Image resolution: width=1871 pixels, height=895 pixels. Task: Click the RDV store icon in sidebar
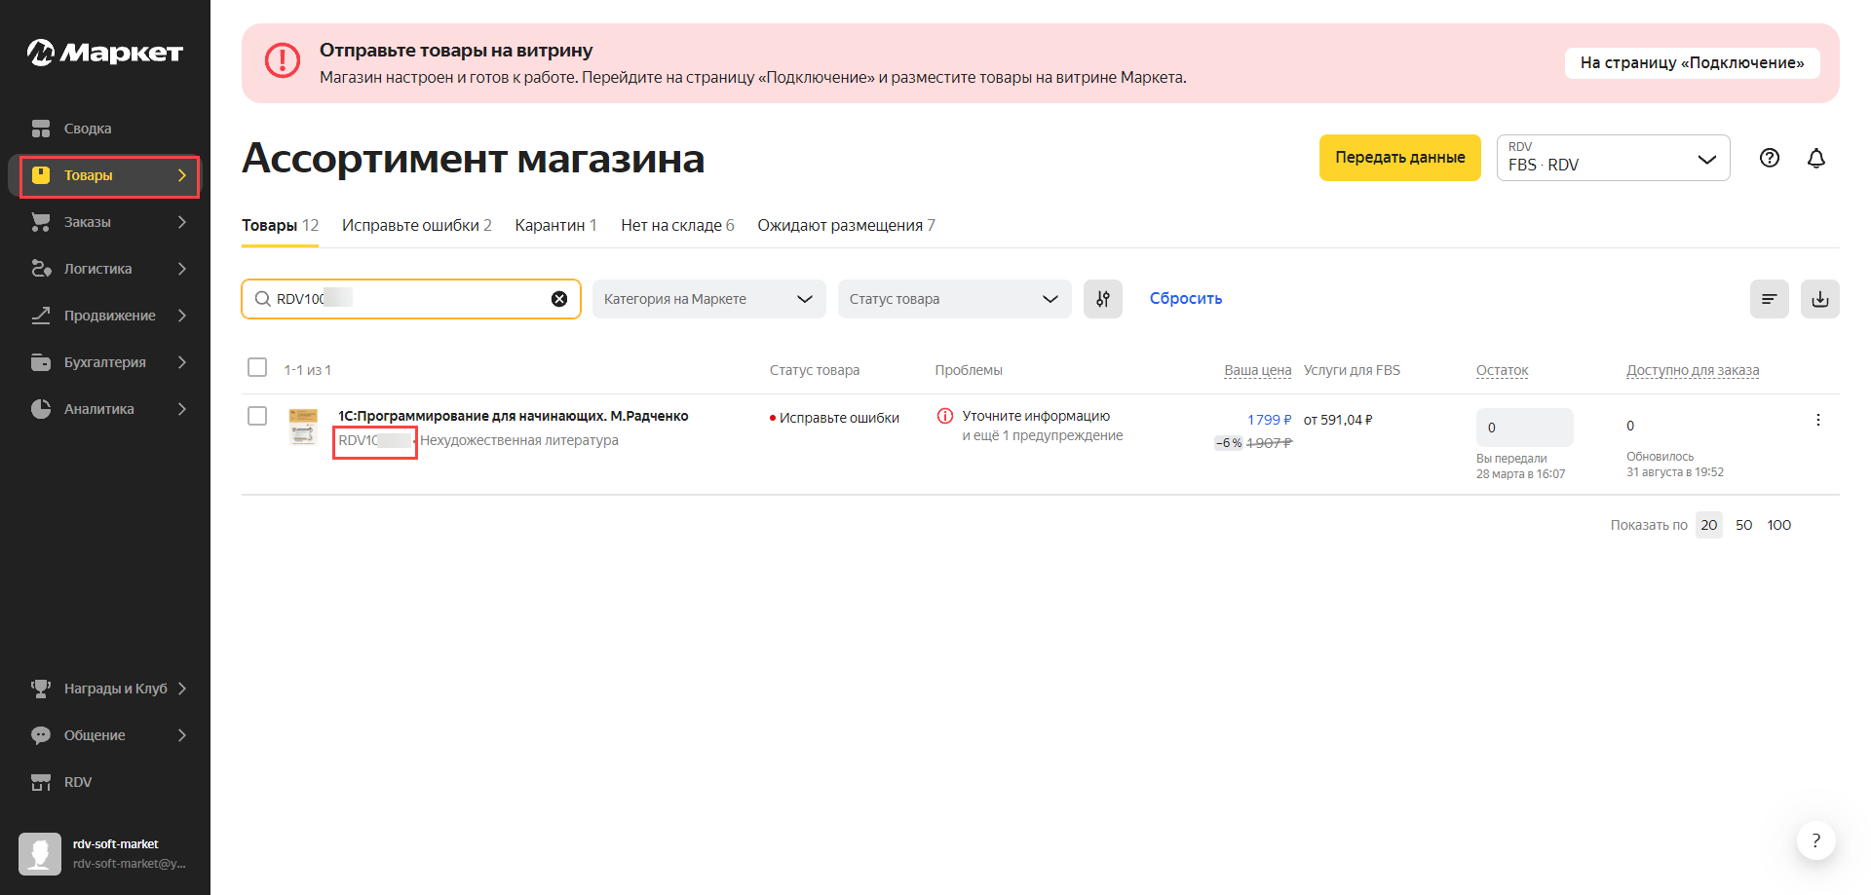tap(41, 782)
